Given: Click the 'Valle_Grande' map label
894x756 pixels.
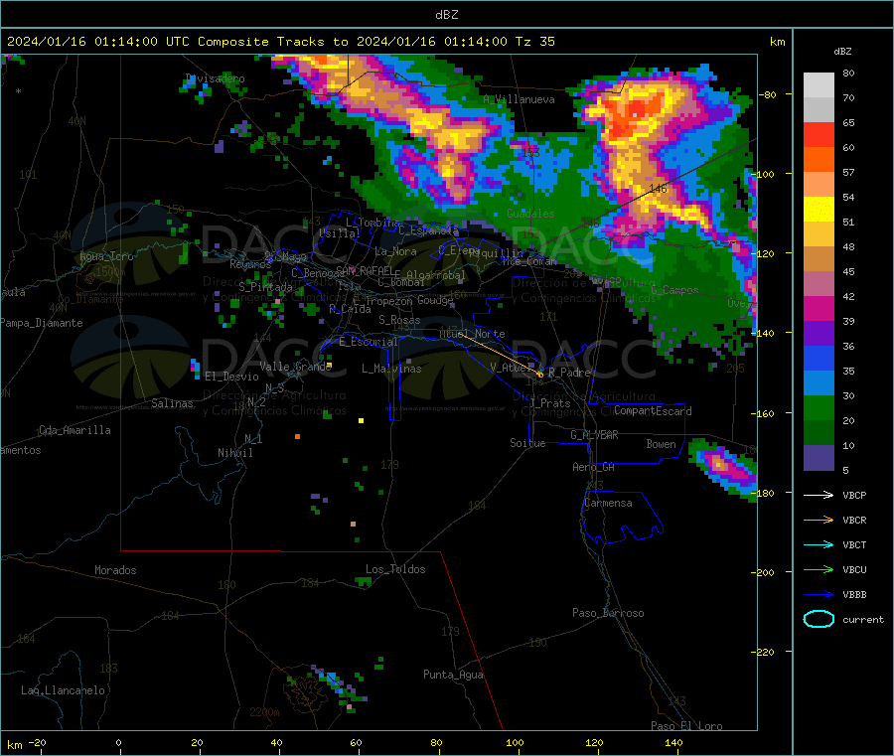Looking at the screenshot, I should pos(295,367).
